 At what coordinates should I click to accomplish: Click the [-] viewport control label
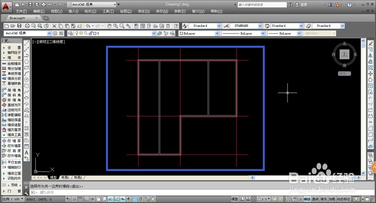pos(35,42)
